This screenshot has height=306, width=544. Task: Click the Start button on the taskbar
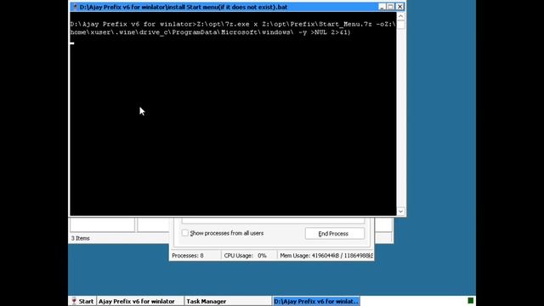(82, 301)
